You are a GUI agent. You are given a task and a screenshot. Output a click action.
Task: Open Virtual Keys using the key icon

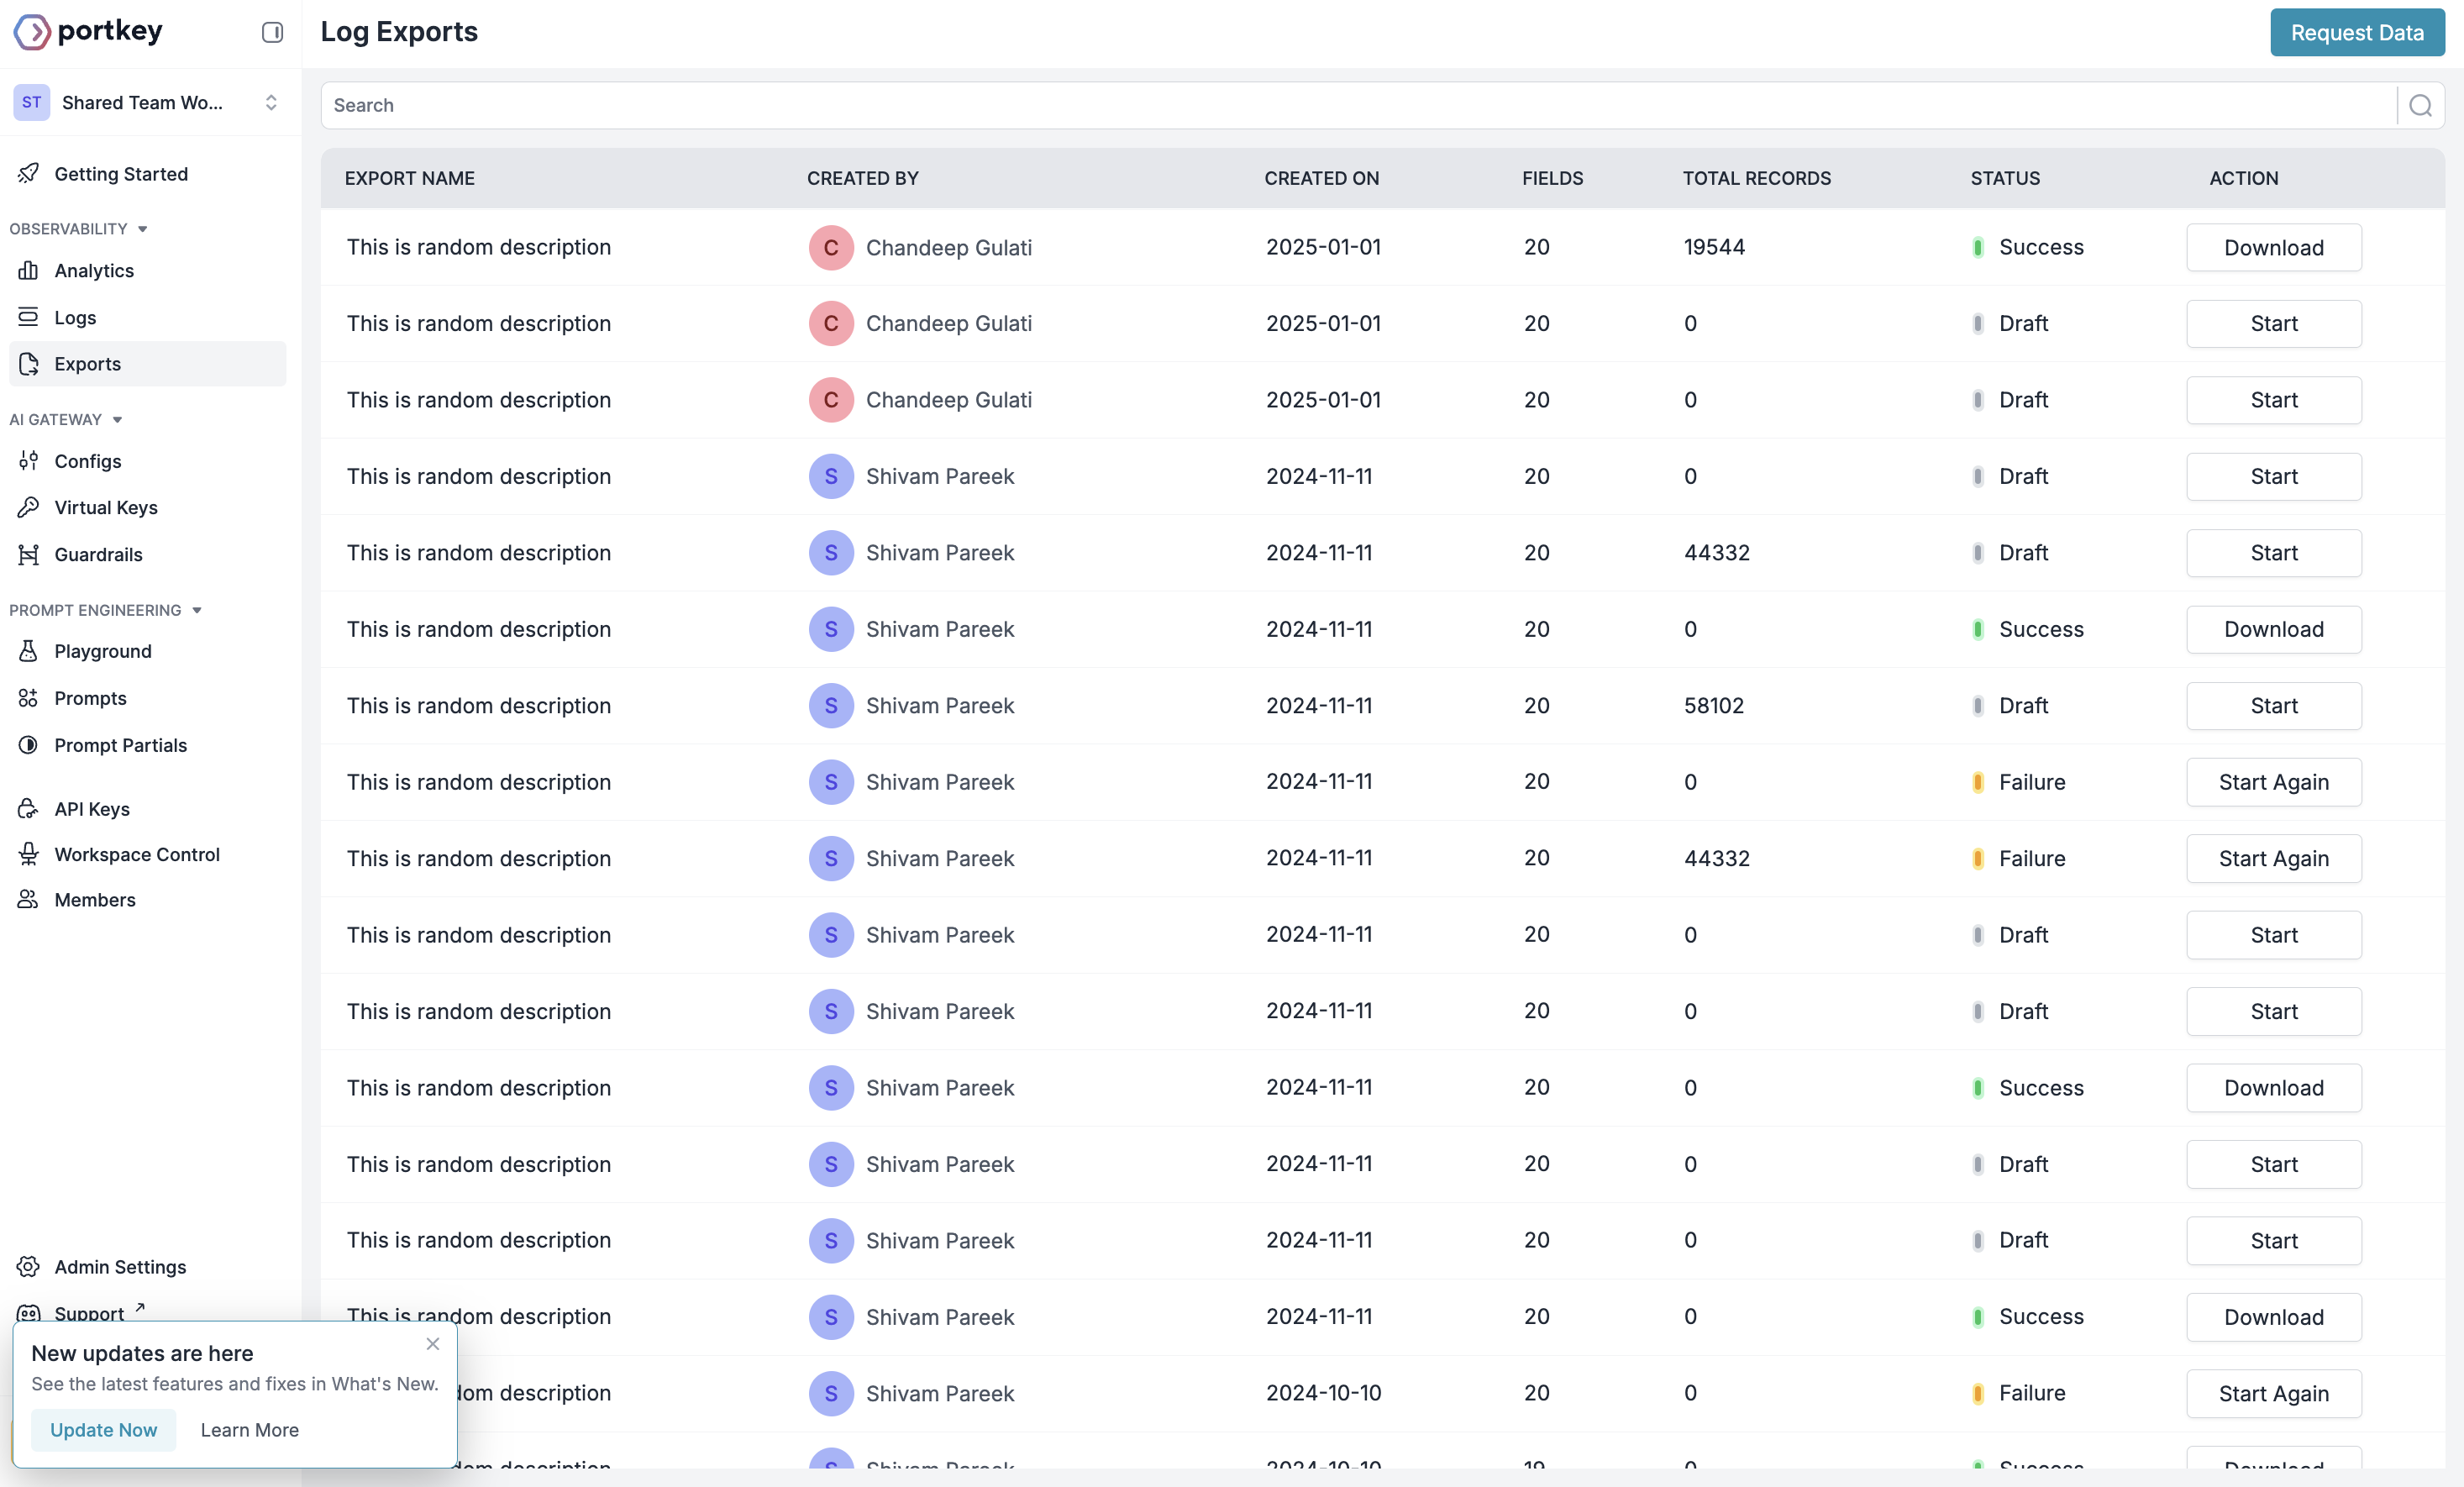click(29, 507)
